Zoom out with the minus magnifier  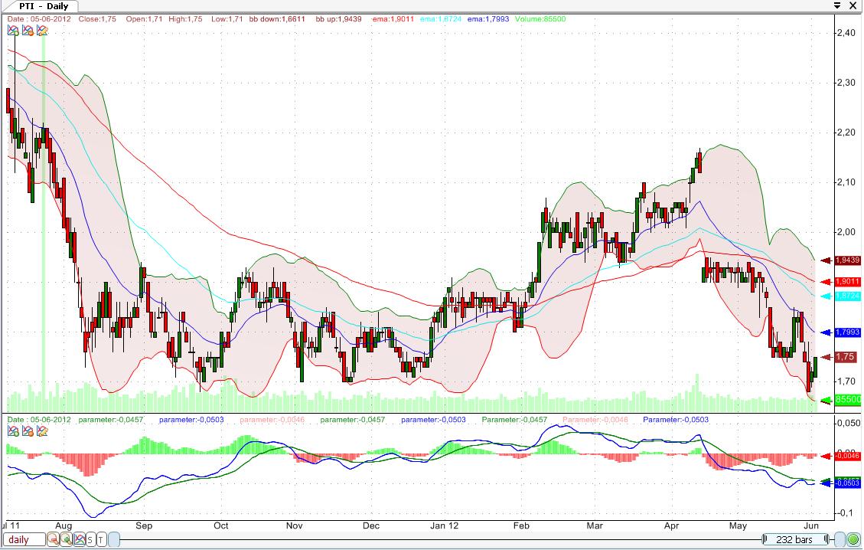click(x=53, y=539)
